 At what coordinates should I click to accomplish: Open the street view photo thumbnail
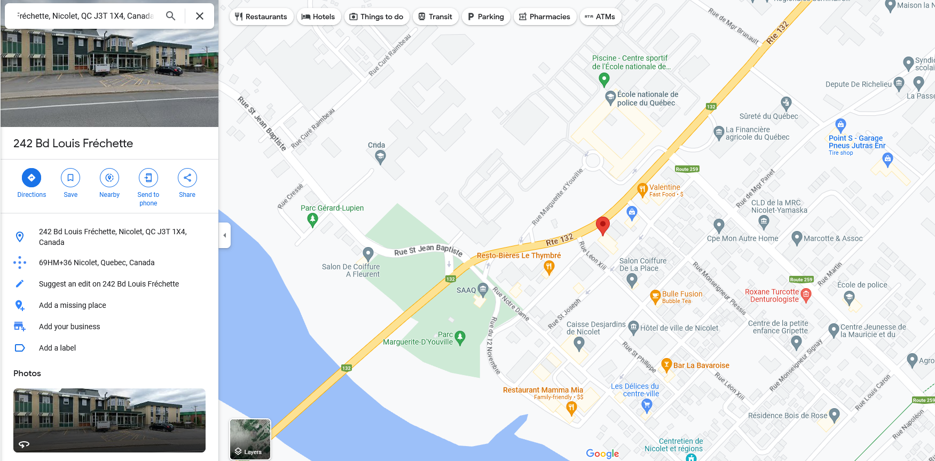coord(109,420)
